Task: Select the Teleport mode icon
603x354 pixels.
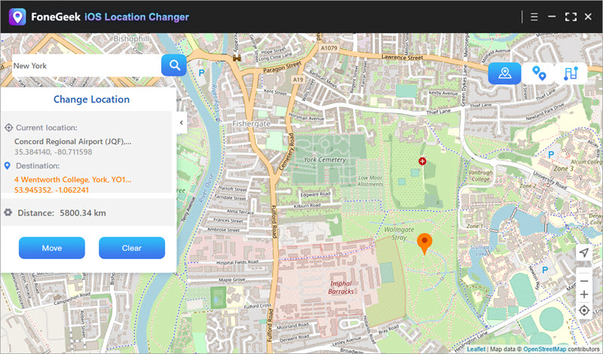Action: click(x=504, y=73)
